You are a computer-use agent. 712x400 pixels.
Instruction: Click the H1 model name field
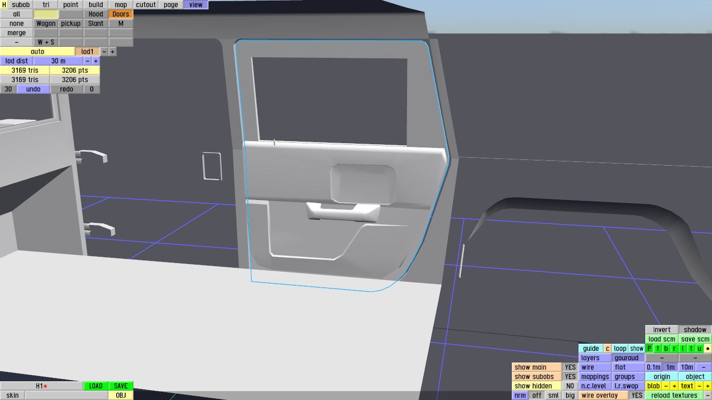coord(42,386)
